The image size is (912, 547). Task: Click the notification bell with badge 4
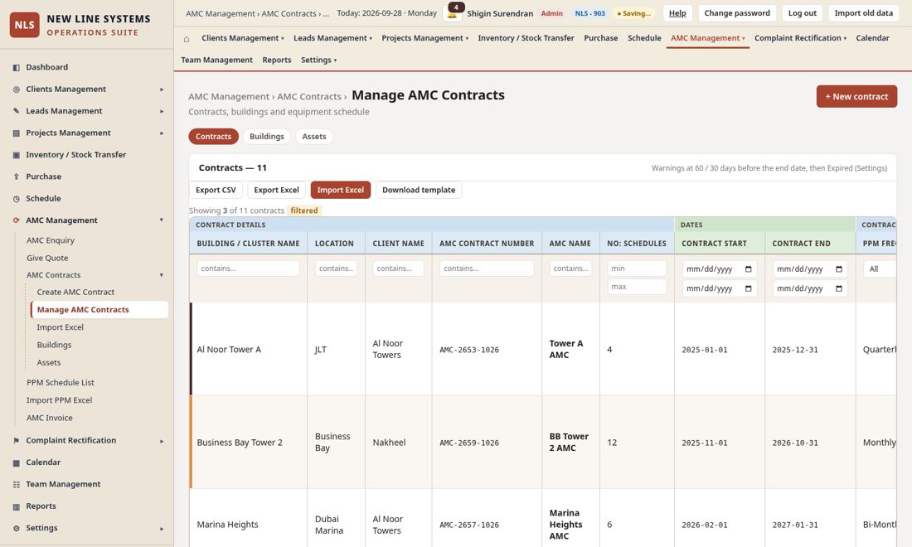pos(453,12)
